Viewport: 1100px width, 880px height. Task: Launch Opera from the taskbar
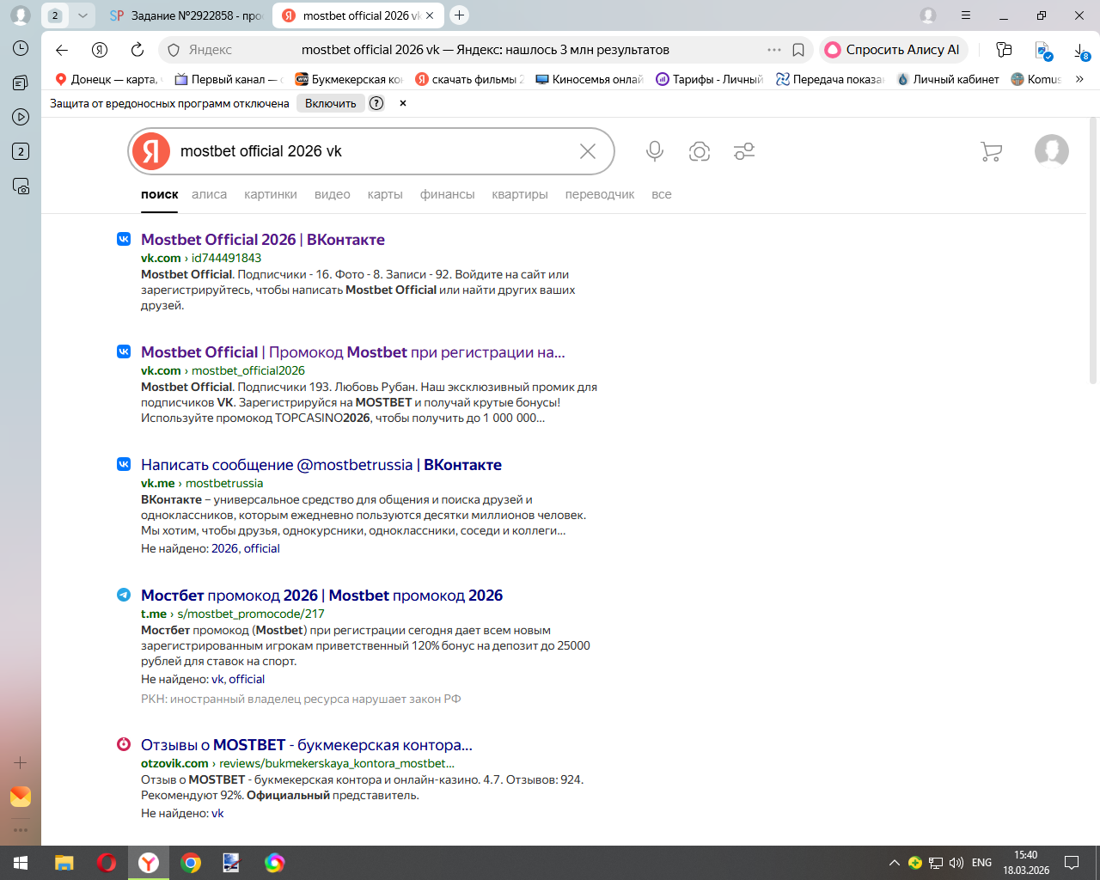click(107, 863)
